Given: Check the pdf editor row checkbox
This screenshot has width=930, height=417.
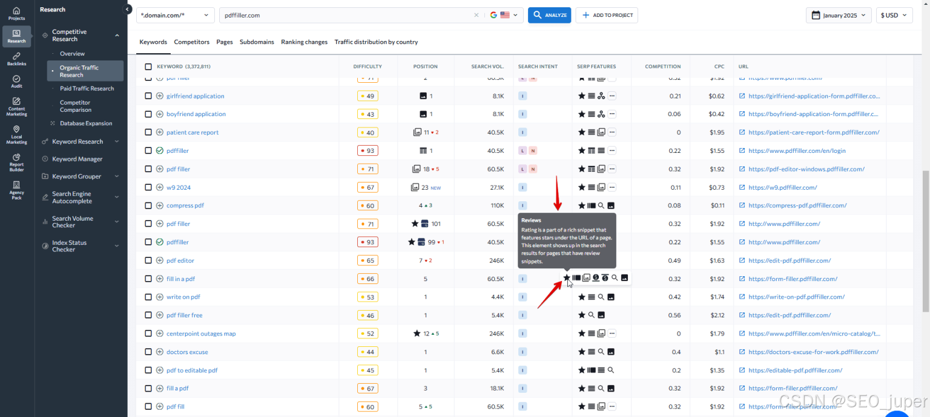Looking at the screenshot, I should coord(148,260).
